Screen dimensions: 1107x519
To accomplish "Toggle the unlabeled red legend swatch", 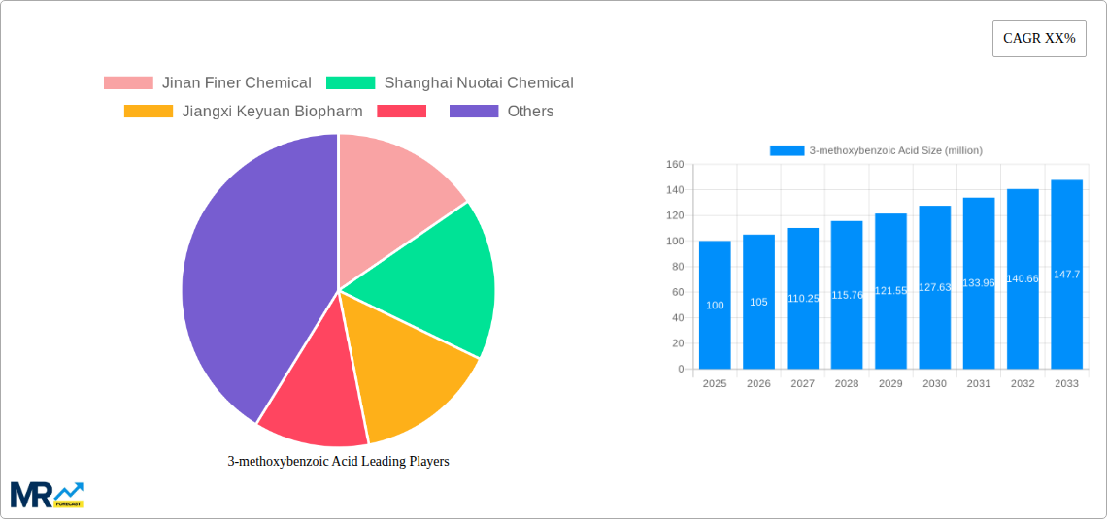I will click(x=402, y=112).
